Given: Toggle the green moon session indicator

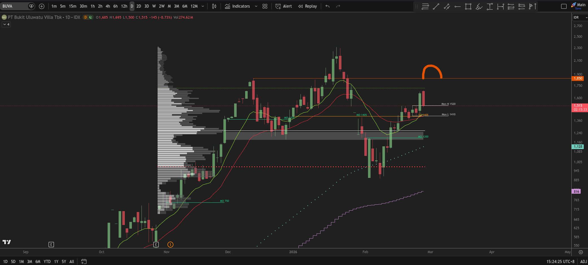Looking at the screenshot, I should [x=91, y=17].
